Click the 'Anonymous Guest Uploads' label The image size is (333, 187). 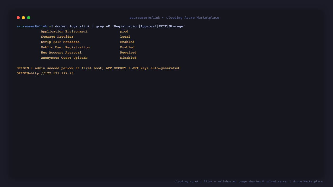click(x=64, y=58)
